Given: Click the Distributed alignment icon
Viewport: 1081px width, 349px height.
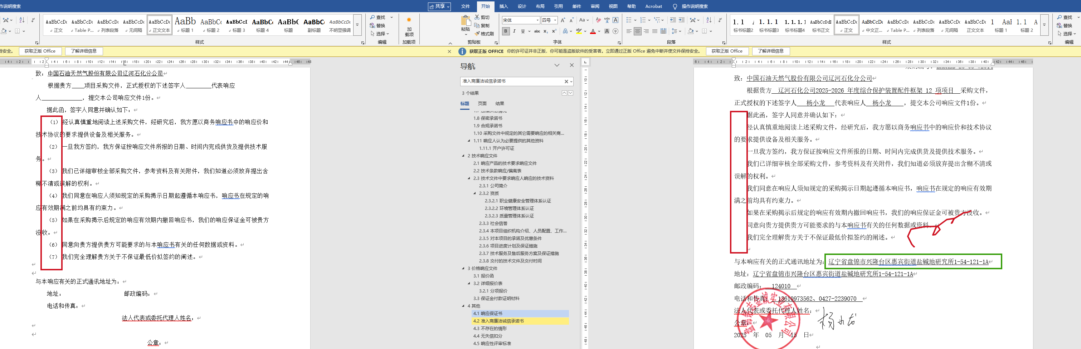Looking at the screenshot, I should click(x=663, y=31).
